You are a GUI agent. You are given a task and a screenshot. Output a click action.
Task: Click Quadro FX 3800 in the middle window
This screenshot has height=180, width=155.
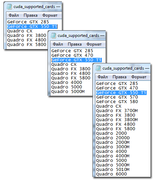click(71, 69)
